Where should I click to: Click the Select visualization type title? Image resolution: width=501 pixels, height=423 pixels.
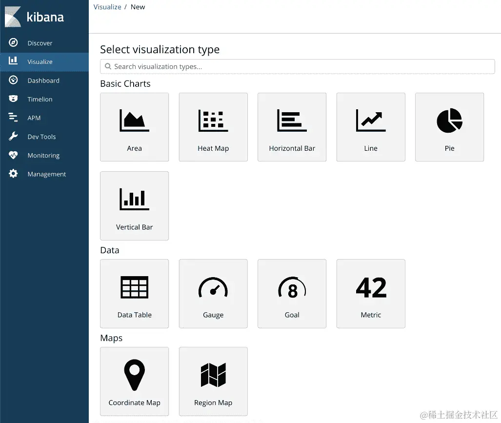pyautogui.click(x=160, y=49)
